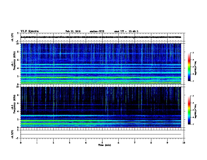Click time-axis tick label "6"
Image resolution: width=207 pixels, height=160 pixels.
point(119,143)
